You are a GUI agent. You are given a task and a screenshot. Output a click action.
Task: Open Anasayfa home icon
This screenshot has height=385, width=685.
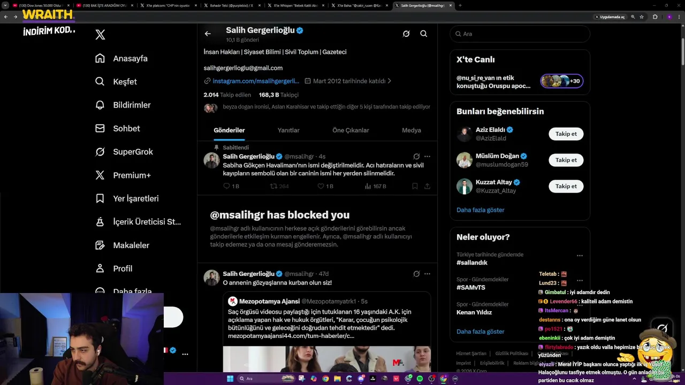[100, 58]
